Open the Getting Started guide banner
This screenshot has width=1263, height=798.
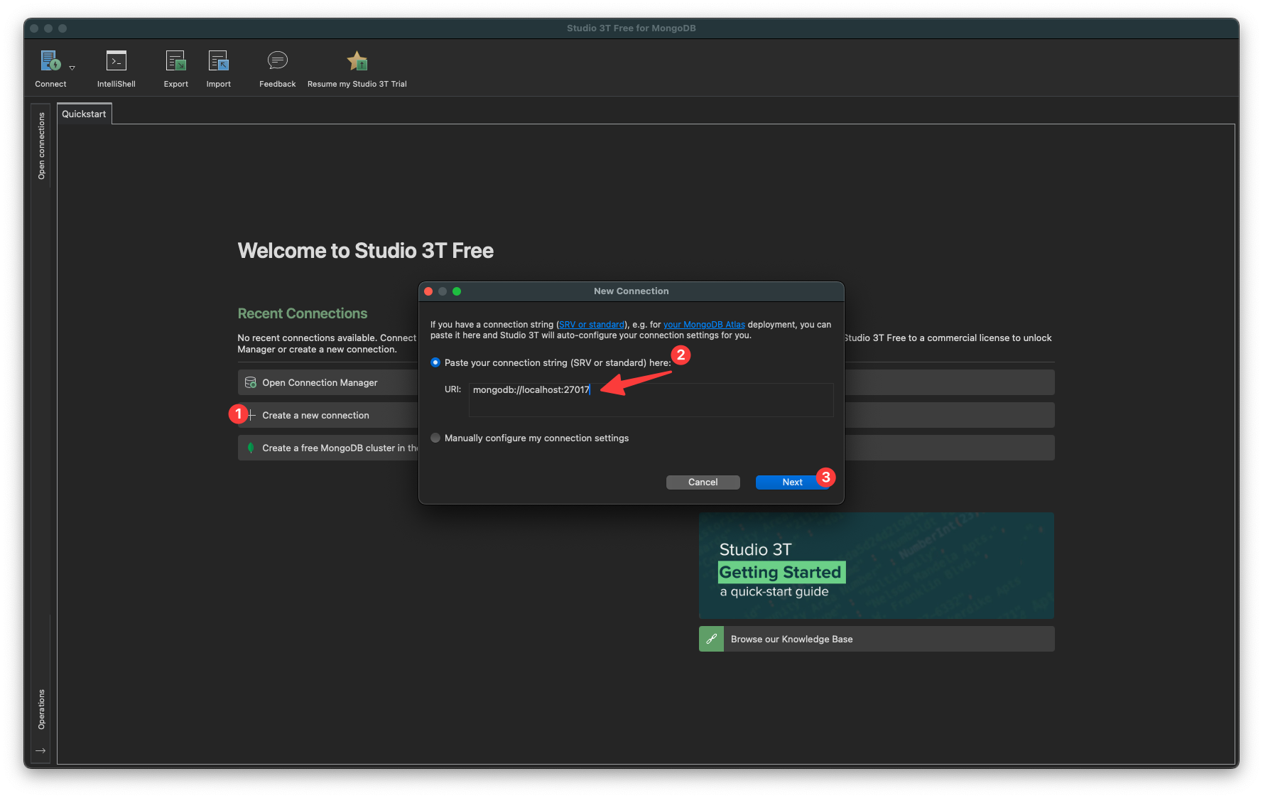pos(877,566)
